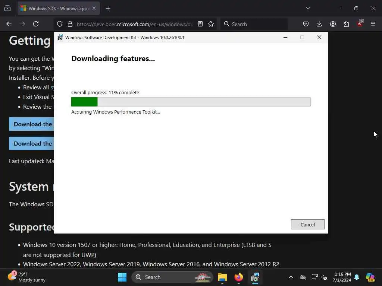The width and height of the screenshot is (382, 286).
Task: Close the Windows SDK tab
Action: coord(94,9)
